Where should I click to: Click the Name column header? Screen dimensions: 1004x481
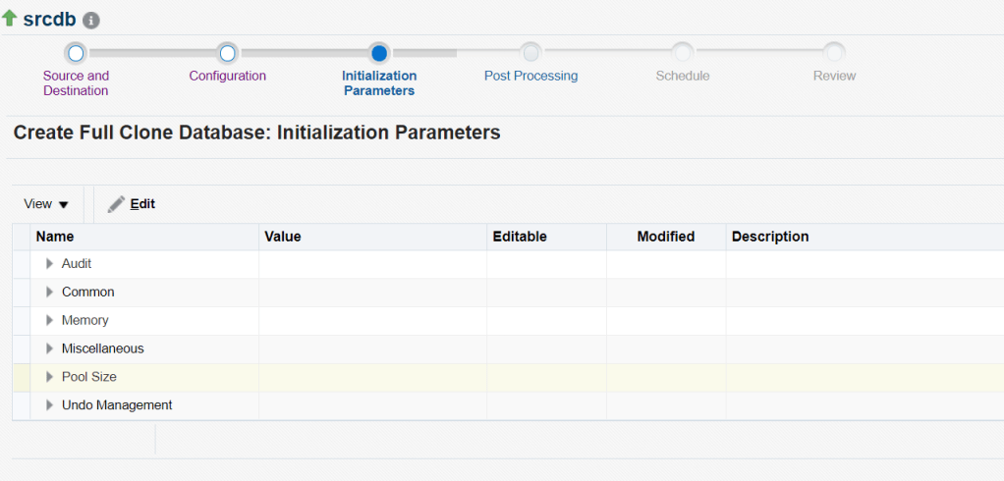[55, 237]
